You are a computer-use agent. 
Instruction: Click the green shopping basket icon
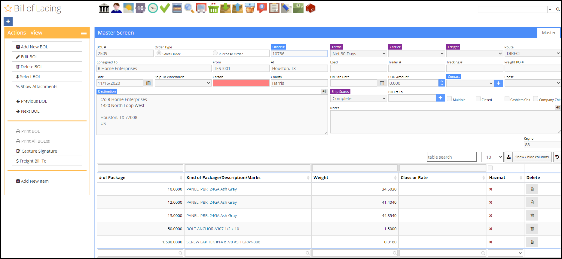213,8
